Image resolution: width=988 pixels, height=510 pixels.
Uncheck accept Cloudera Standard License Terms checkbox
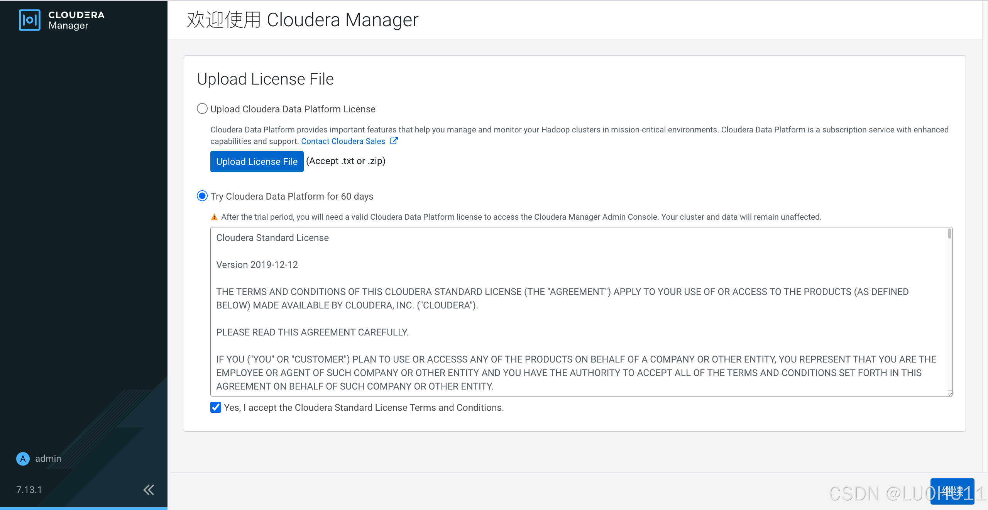[216, 407]
